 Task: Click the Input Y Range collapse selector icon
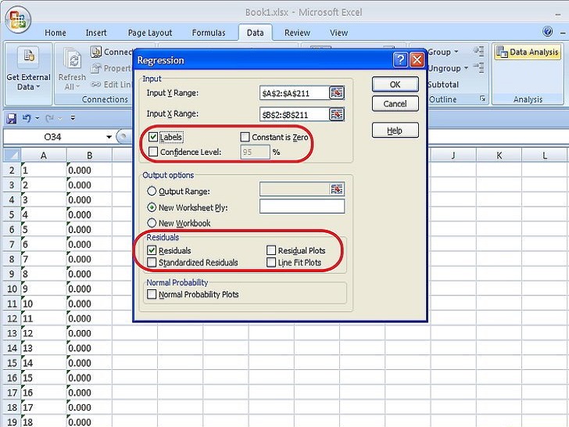click(336, 93)
